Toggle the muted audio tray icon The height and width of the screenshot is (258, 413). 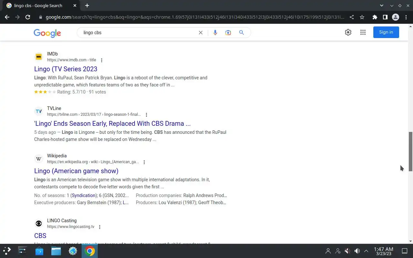[x=347, y=251]
